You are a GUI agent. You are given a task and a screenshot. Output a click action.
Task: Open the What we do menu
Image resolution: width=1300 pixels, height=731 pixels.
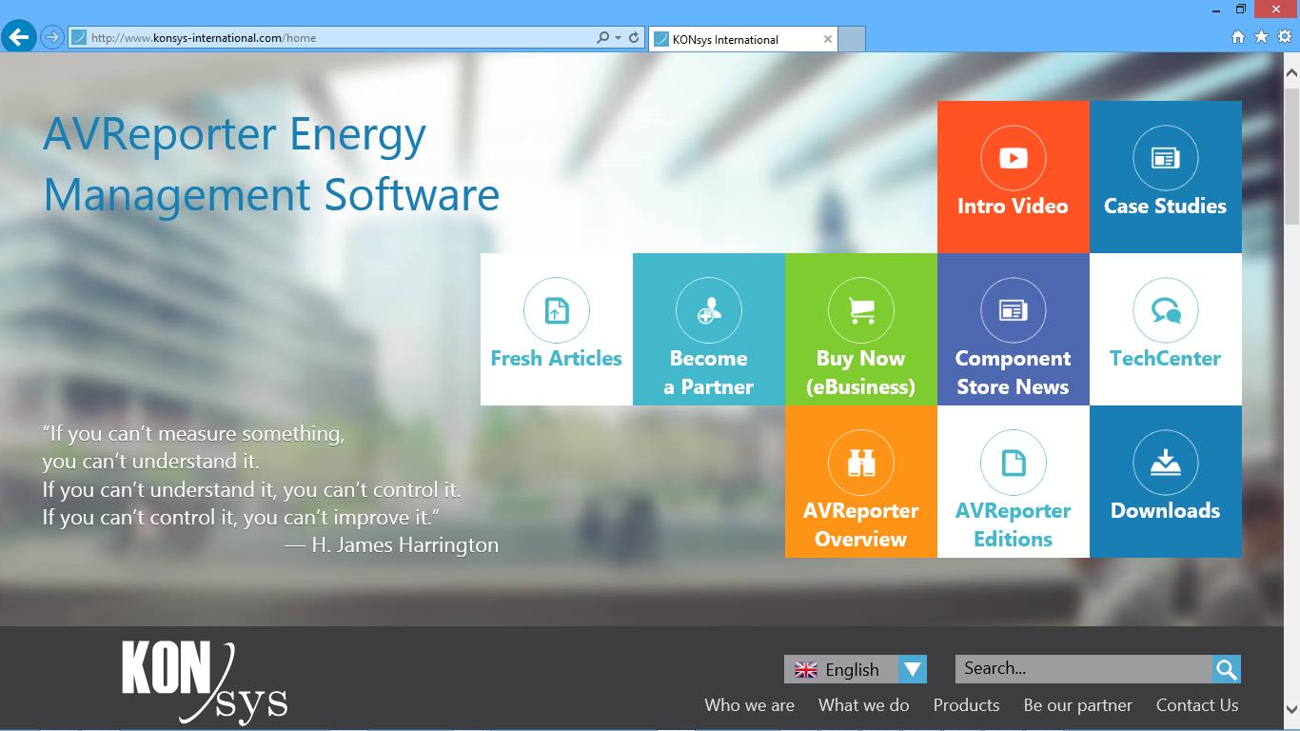(x=863, y=705)
